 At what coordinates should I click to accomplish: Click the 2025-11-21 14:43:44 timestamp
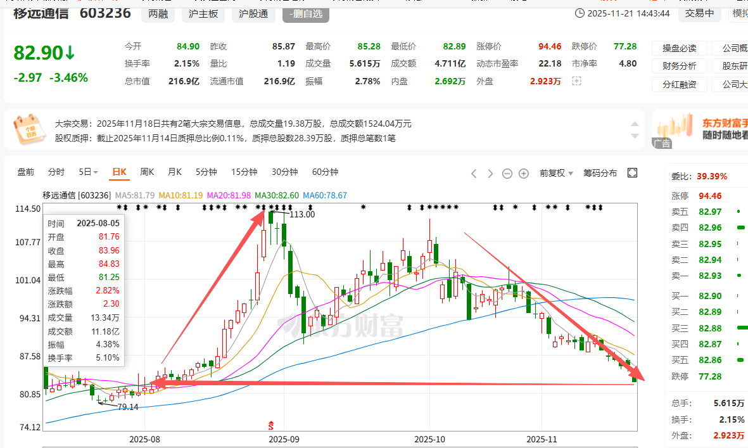[x=629, y=13]
